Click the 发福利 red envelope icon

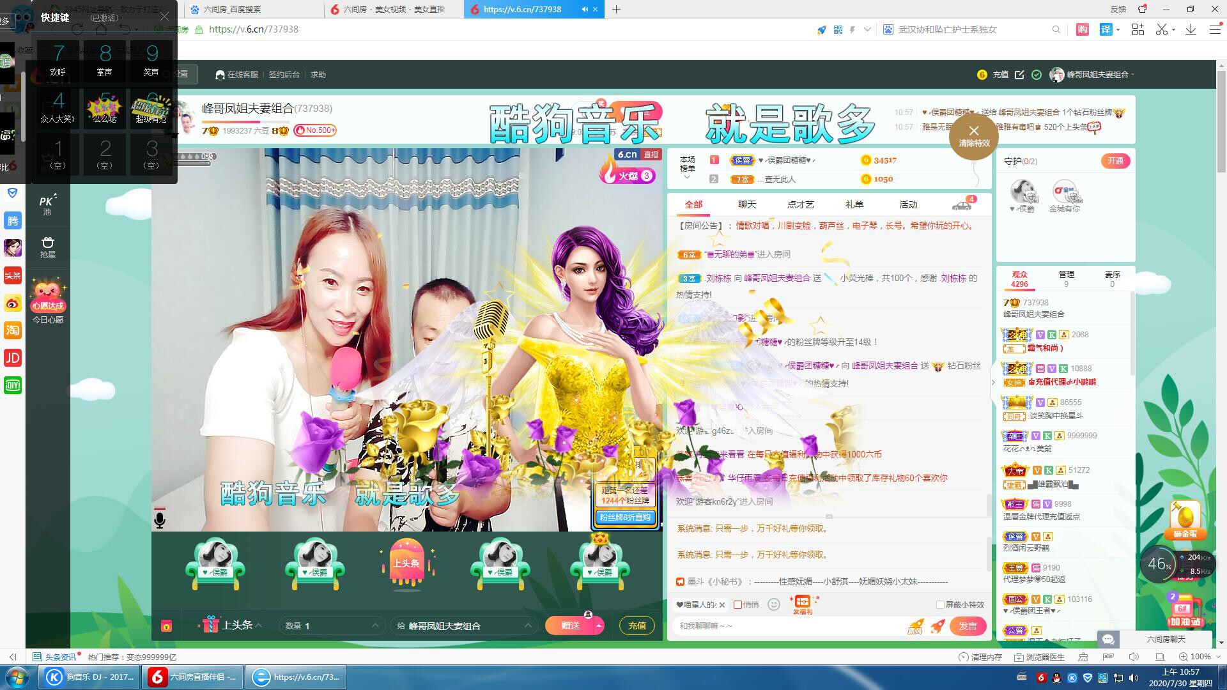pyautogui.click(x=802, y=604)
